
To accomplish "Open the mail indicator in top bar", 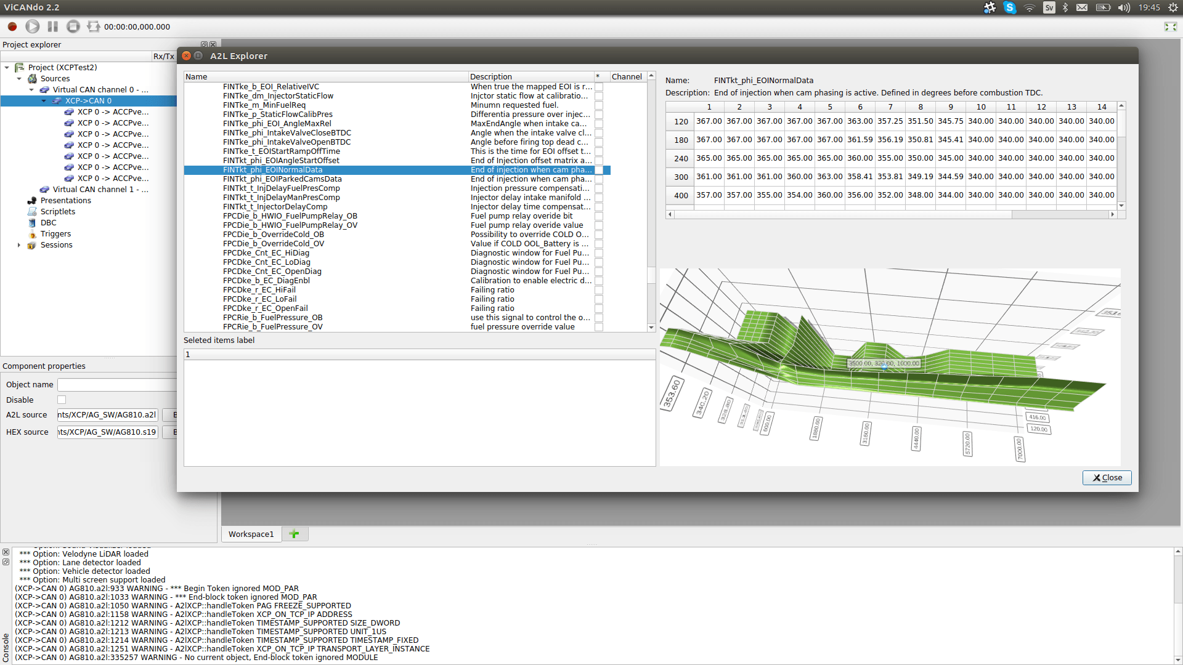I will [x=1082, y=7].
